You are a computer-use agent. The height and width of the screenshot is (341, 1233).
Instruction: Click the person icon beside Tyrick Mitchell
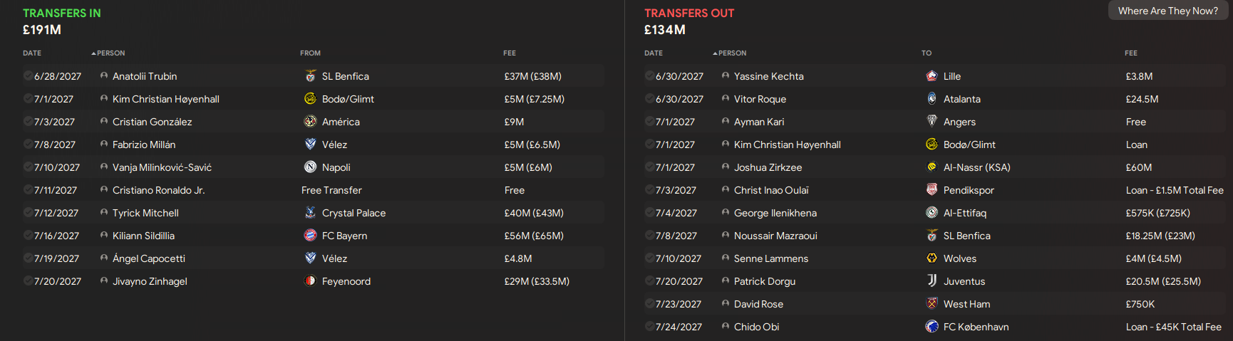click(x=104, y=212)
